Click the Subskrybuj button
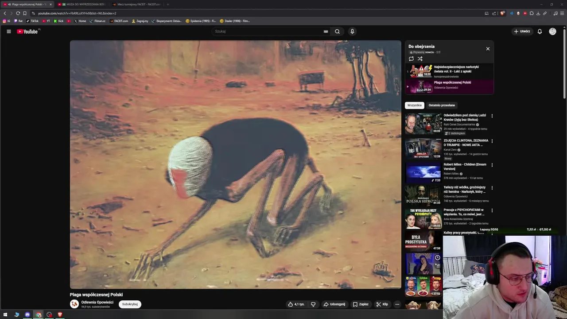 130,304
